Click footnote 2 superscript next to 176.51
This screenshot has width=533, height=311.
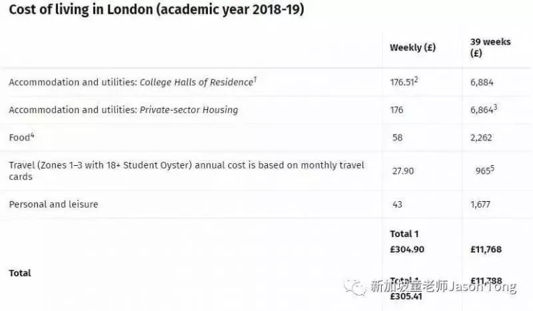click(416, 79)
